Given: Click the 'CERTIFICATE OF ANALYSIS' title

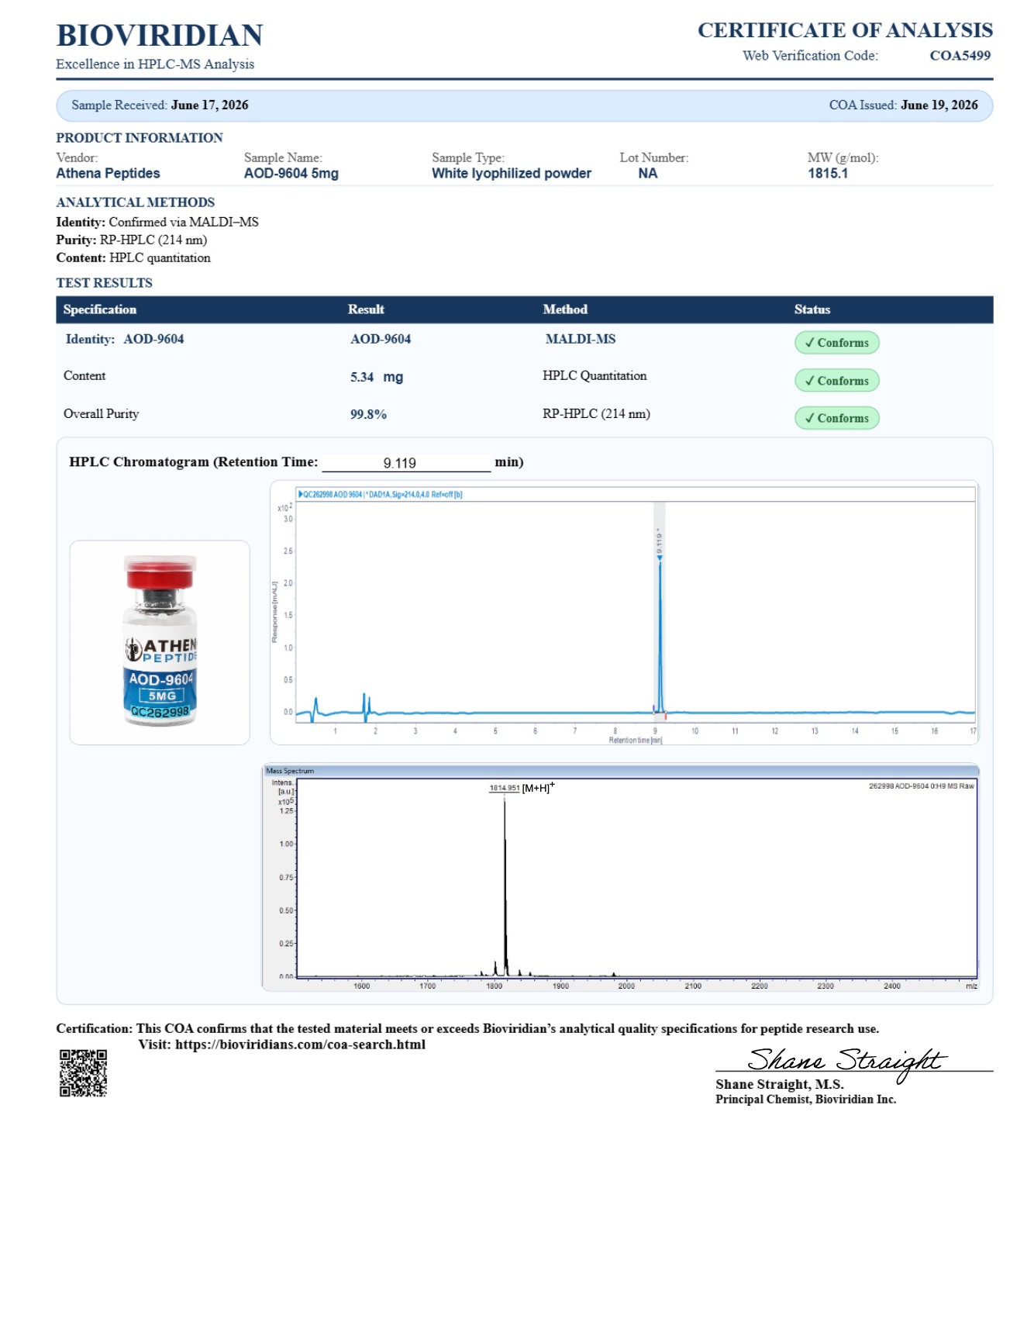Looking at the screenshot, I should 845,30.
